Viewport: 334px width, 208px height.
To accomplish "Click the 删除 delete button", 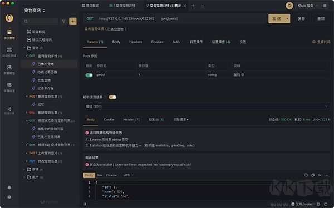I will [x=321, y=19].
